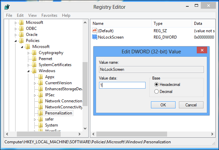Select the Hexadecimal base option
The width and height of the screenshot is (219, 150).
point(156,85)
